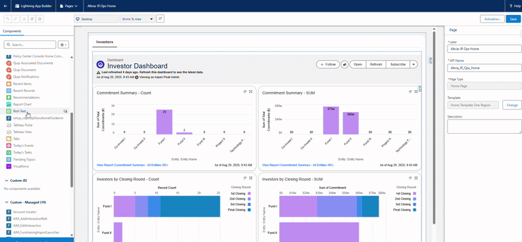Click the dashboard Refresh button
Image resolution: width=522 pixels, height=242 pixels.
pos(376,64)
